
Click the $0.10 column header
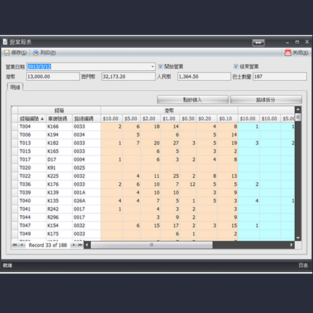[227, 119]
